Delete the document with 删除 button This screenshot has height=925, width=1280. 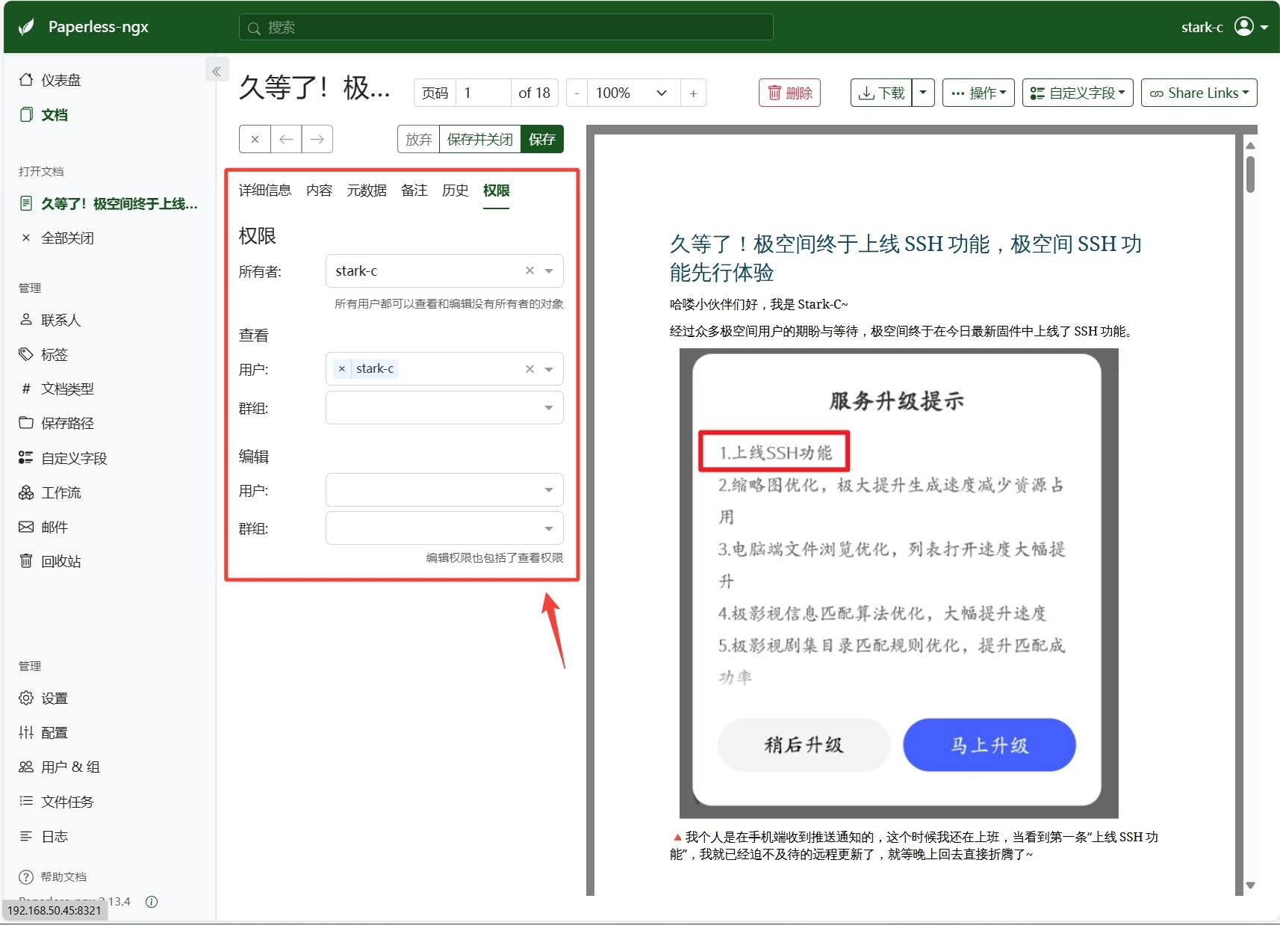[x=790, y=93]
